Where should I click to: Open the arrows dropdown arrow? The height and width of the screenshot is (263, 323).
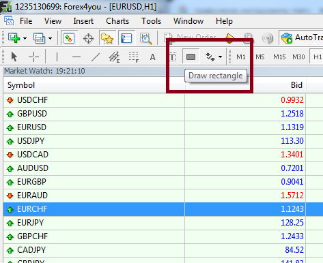pyautogui.click(x=220, y=57)
